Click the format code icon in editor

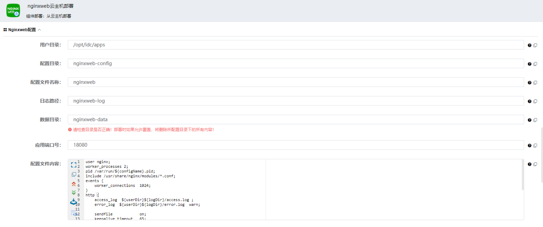pyautogui.click(x=74, y=213)
